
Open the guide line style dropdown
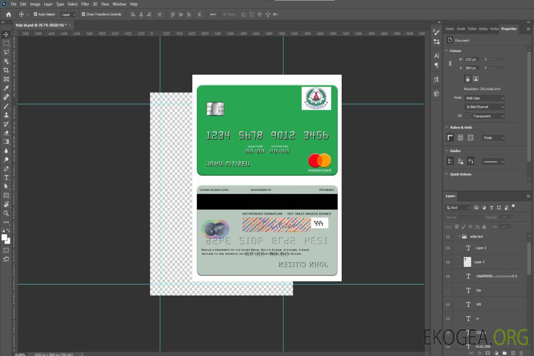click(x=493, y=162)
